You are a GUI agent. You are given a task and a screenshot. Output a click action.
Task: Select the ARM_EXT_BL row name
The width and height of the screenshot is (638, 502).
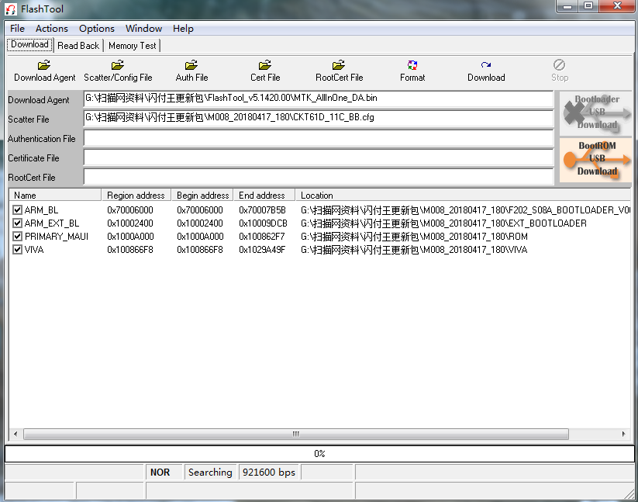click(52, 223)
